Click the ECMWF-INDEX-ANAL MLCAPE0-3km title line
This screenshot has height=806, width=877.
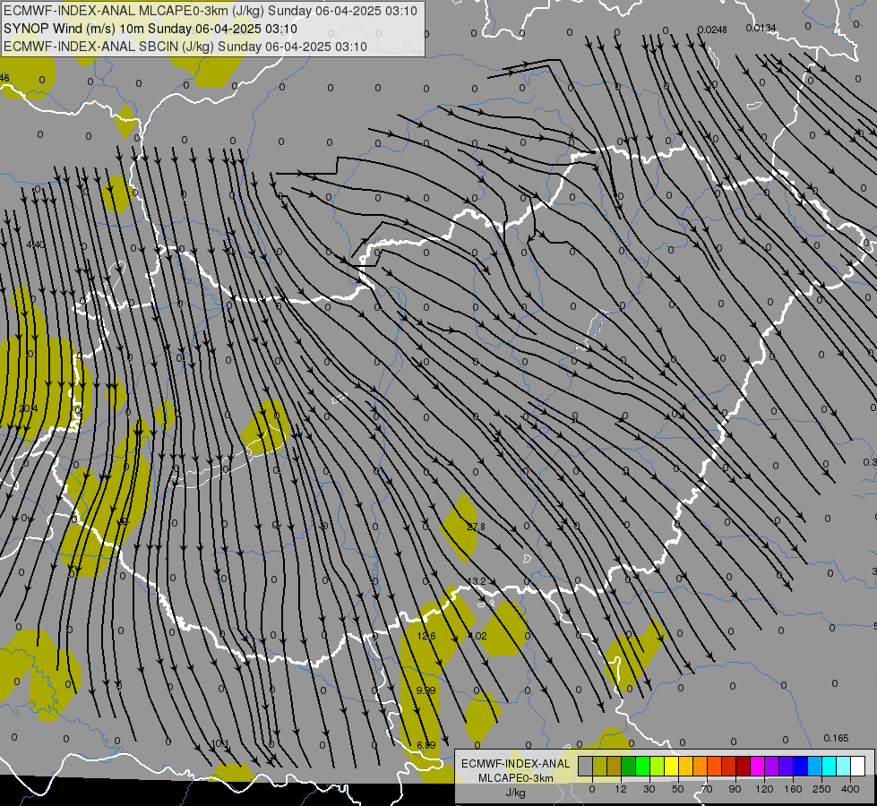tap(211, 11)
